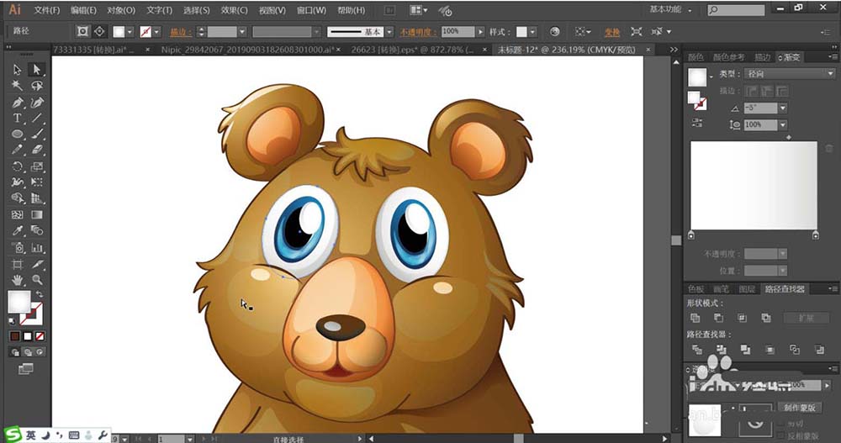Viewport: 841px width, 443px height.
Task: Switch to Draw Behind mode
Action: point(28,352)
